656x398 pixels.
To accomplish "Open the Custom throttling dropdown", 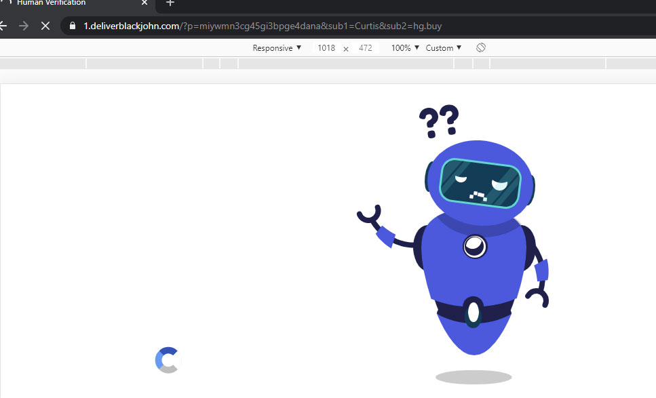I will pos(444,48).
